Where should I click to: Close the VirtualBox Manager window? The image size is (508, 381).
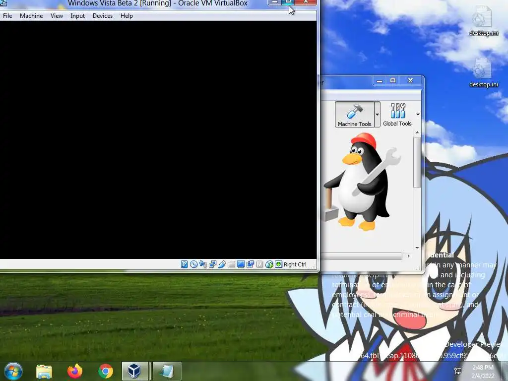(410, 80)
